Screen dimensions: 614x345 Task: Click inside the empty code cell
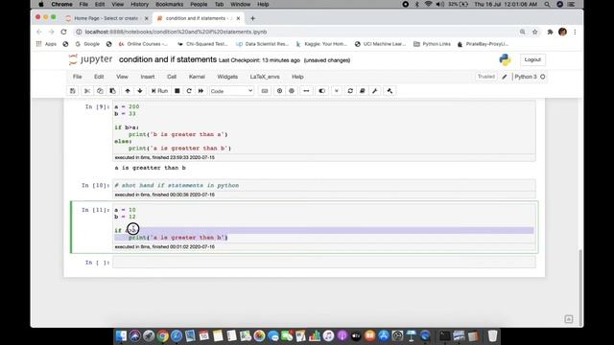324,263
